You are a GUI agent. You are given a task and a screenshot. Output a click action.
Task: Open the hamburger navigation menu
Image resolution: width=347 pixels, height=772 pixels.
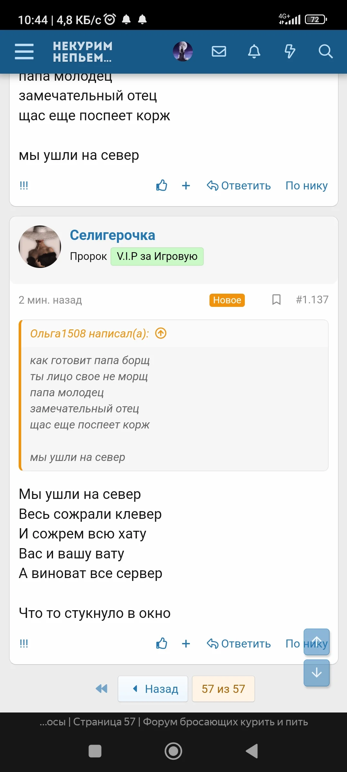click(24, 51)
